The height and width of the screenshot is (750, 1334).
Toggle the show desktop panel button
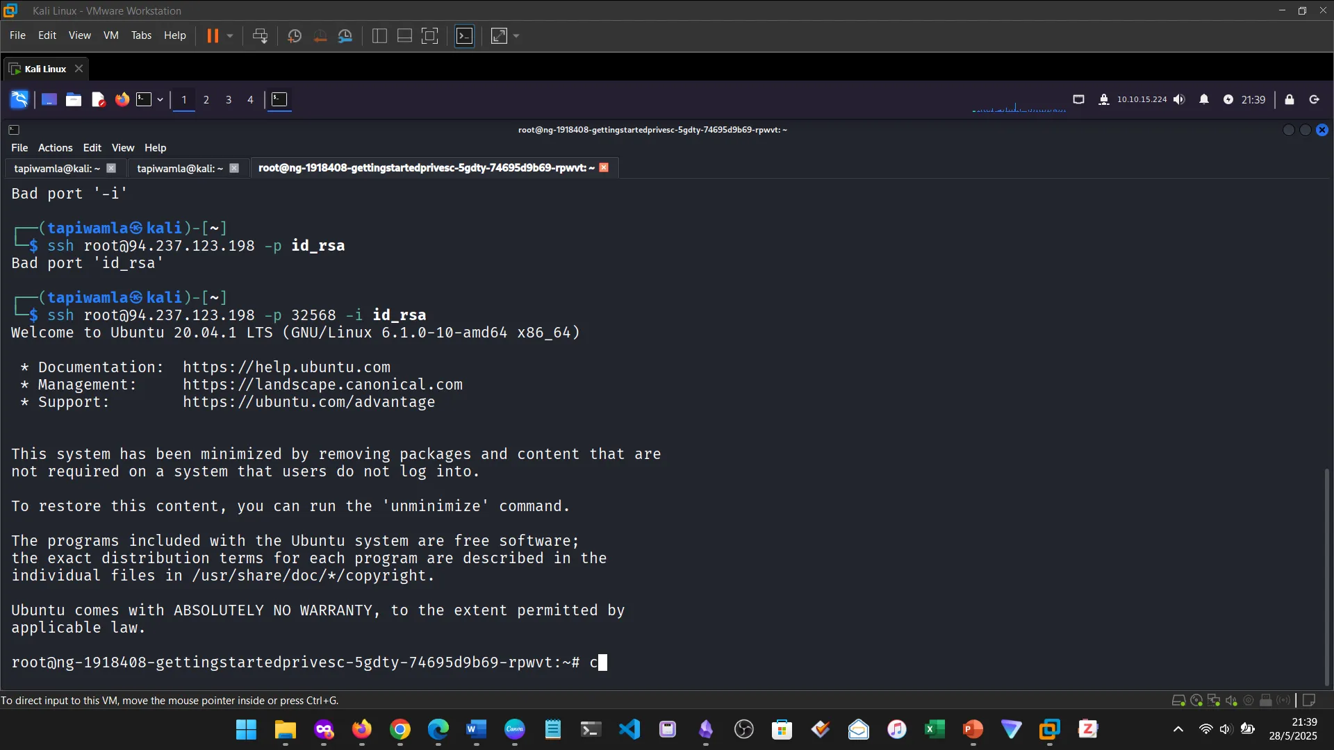(49, 99)
